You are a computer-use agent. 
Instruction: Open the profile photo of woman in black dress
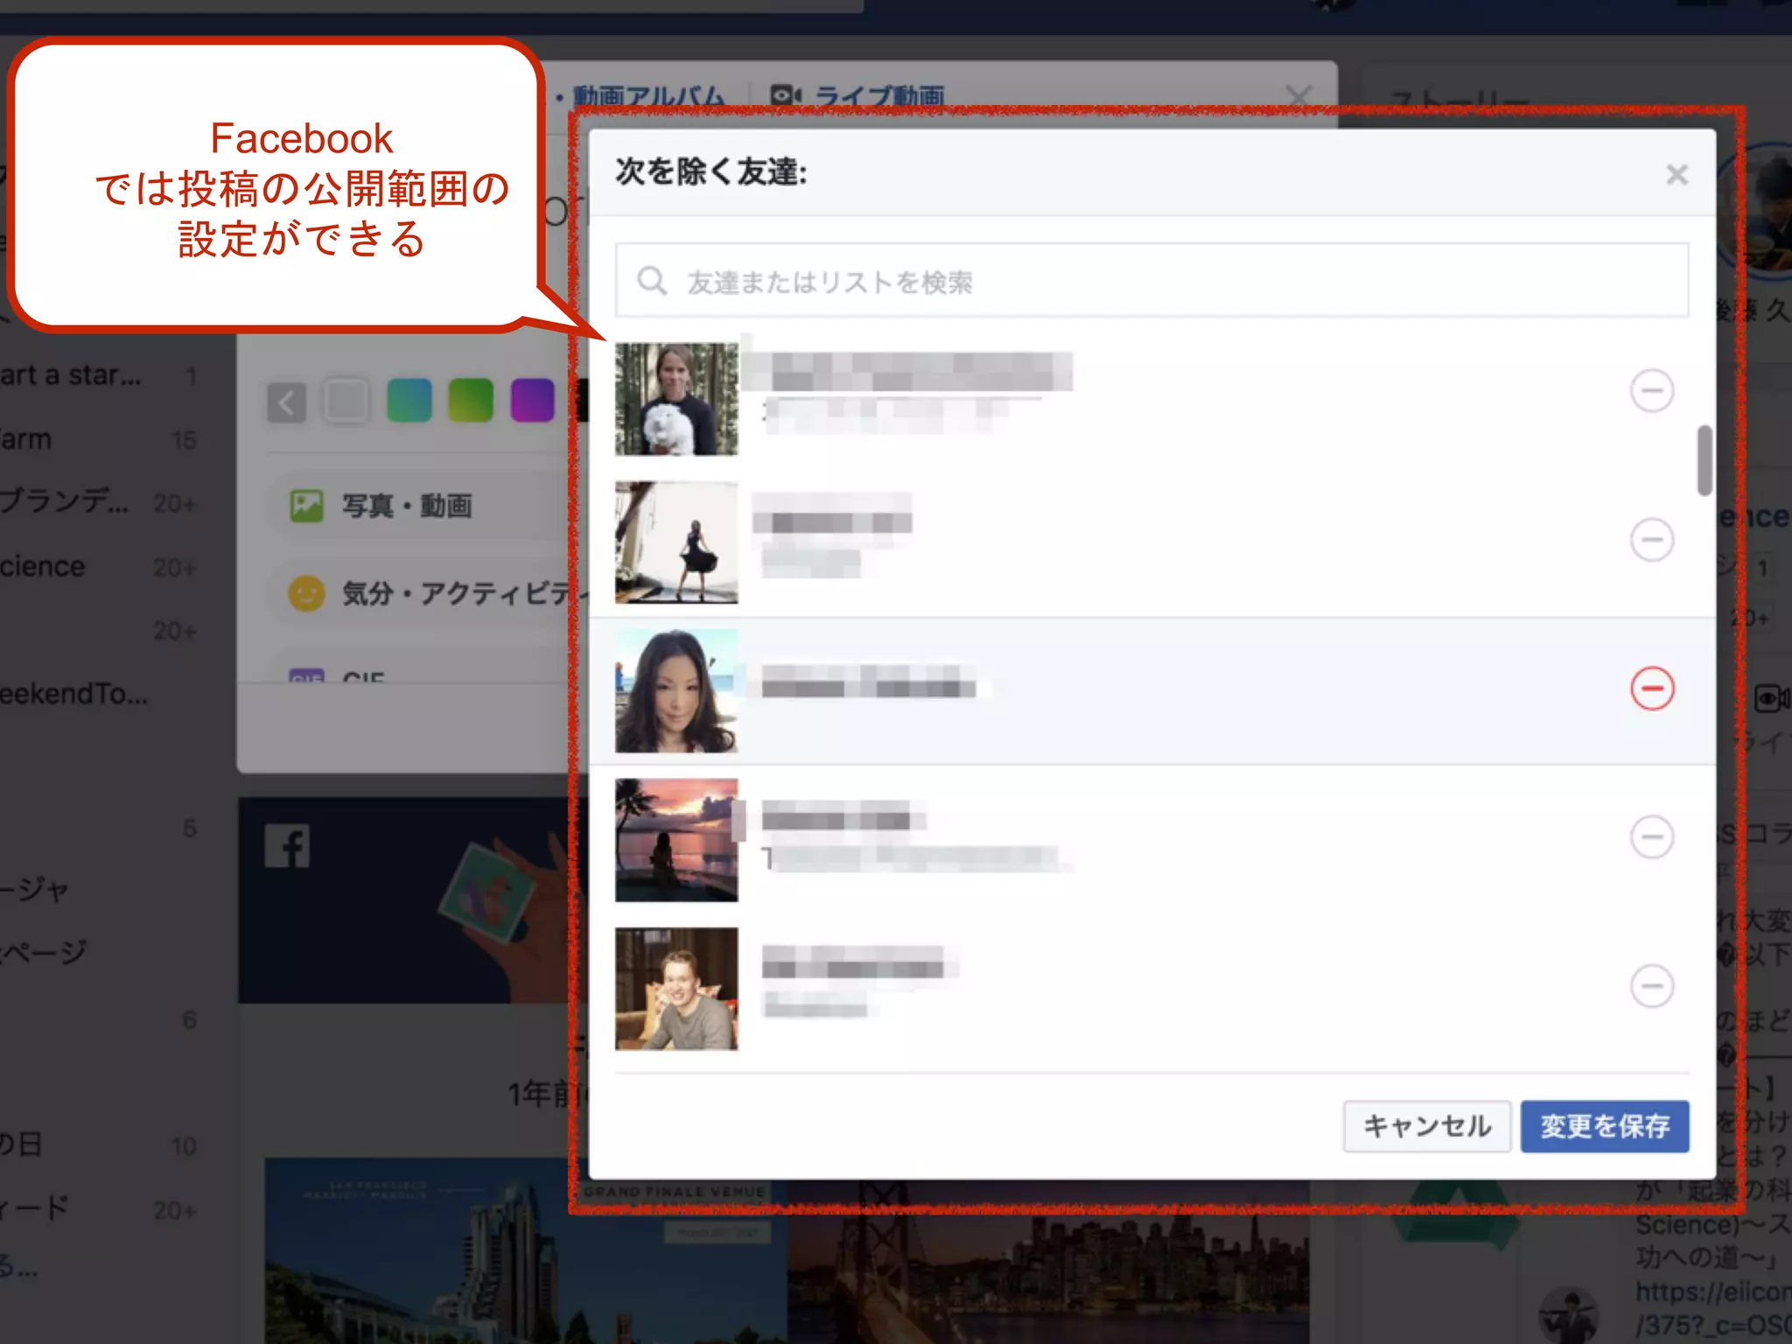676,542
